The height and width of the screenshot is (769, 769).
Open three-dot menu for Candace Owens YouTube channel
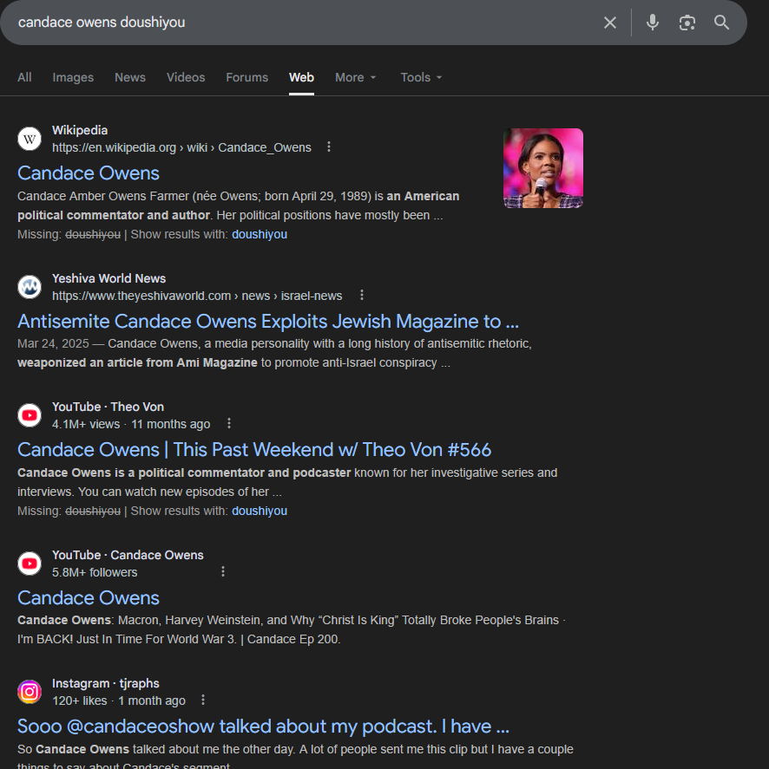pos(223,572)
